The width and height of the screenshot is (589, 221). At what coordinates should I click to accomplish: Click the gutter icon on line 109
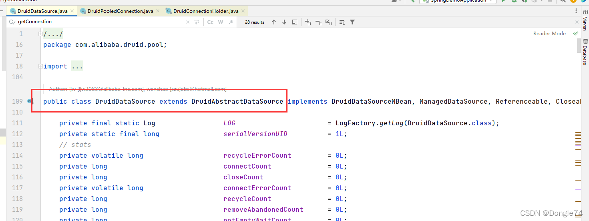tap(30, 101)
